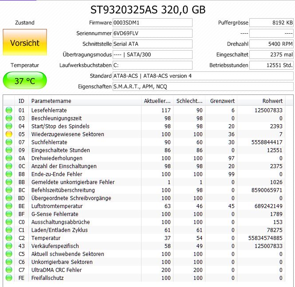Click the status icon of Start/Stop des Spindels
Screen dimensions: 295x287
(9, 126)
